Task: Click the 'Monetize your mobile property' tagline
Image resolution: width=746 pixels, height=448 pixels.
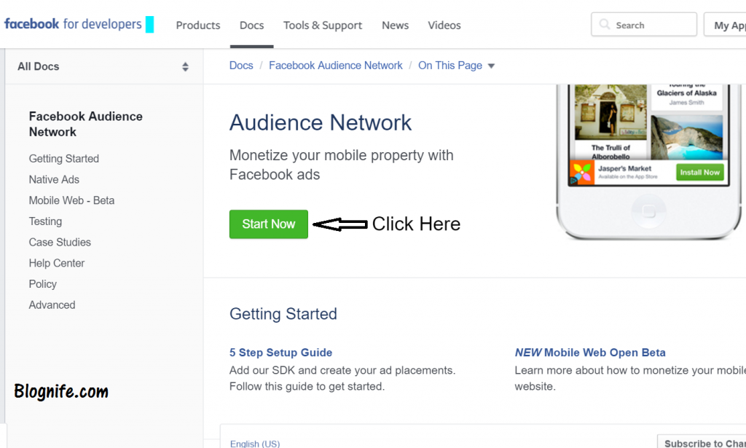Action: (x=341, y=165)
